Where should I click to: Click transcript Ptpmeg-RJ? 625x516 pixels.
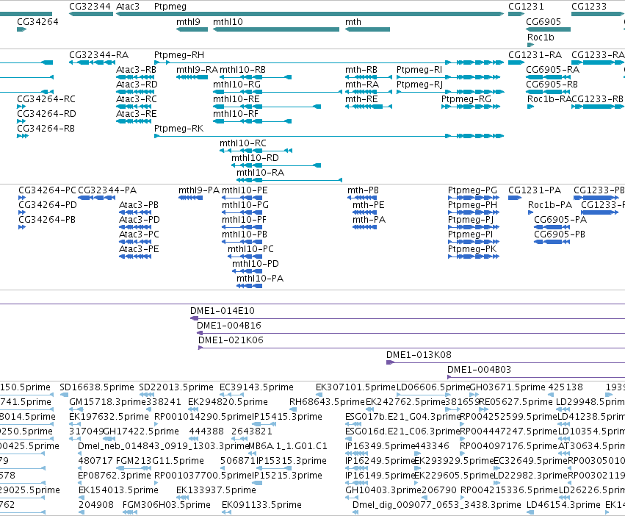[x=450, y=92]
